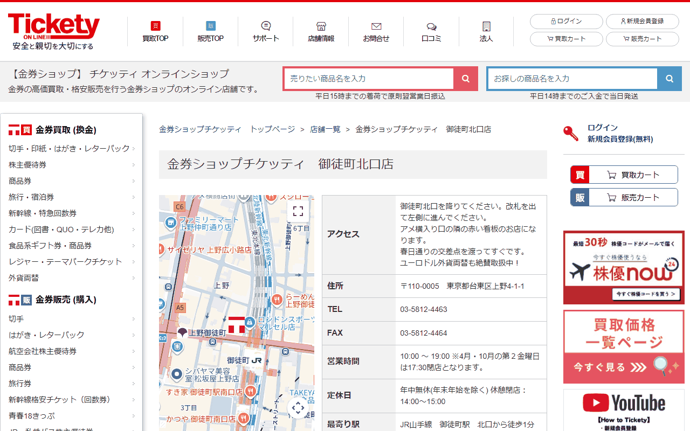Click the ログイン button in header
This screenshot has width=690, height=431.
567,22
